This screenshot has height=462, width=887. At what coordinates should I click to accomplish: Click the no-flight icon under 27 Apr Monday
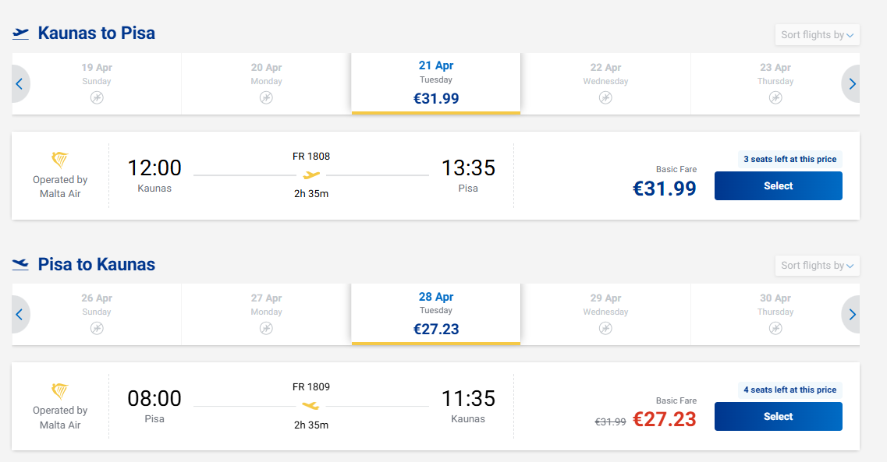pyautogui.click(x=266, y=328)
